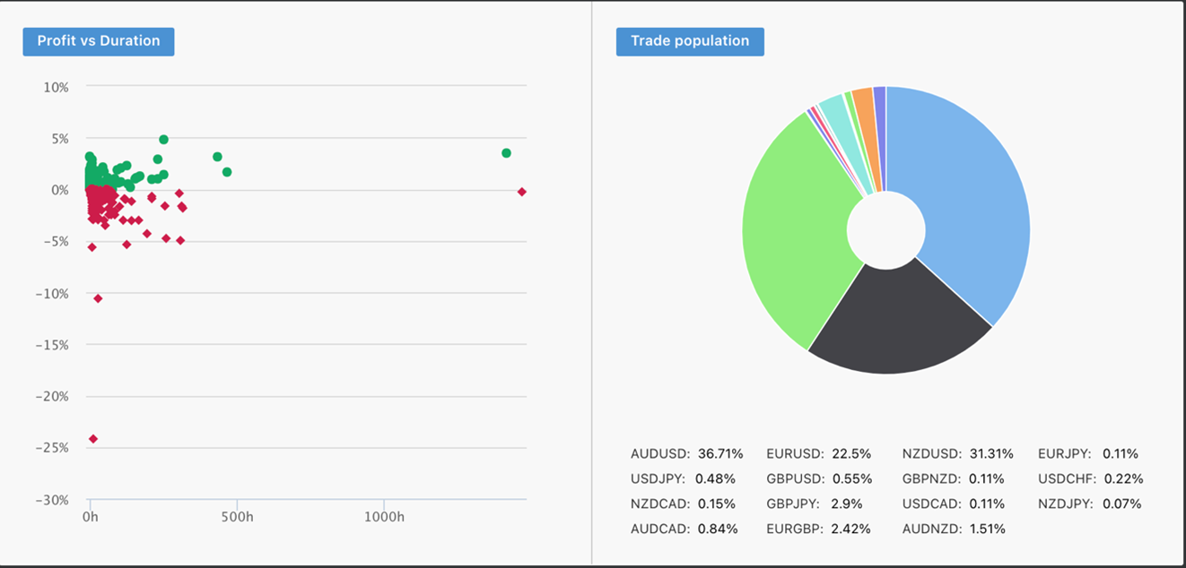Click the red diamond near -24% profit
1186x568 pixels.
(x=93, y=439)
